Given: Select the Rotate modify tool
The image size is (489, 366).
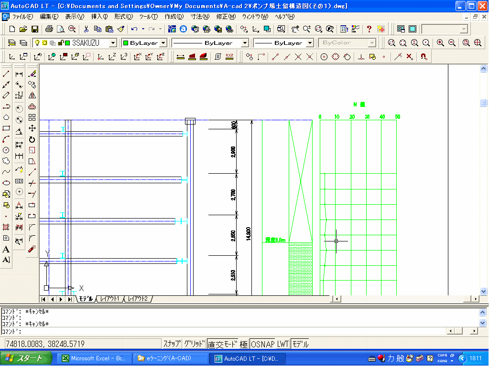Looking at the screenshot, I should pos(32,139).
